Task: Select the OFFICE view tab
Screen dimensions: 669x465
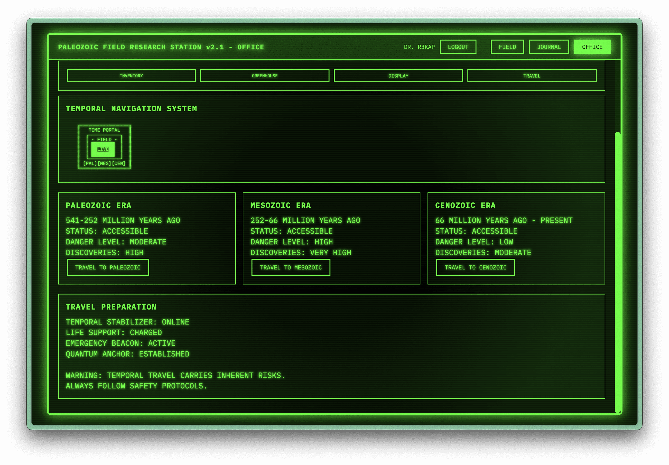Action: coord(592,47)
